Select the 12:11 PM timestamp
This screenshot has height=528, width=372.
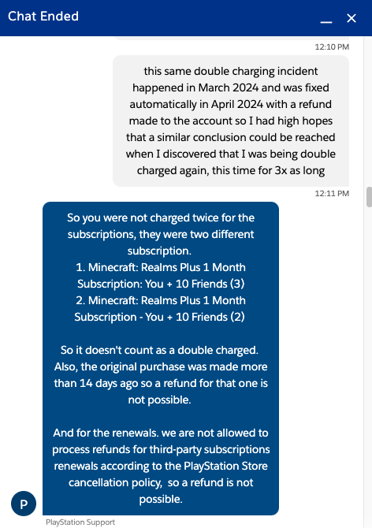pos(332,193)
